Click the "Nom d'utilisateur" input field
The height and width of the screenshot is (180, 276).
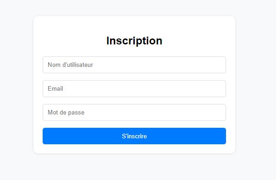(x=134, y=65)
